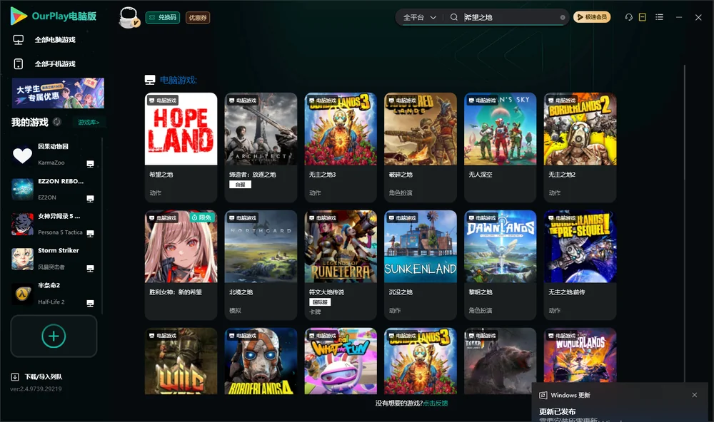This screenshot has height=422, width=714.
Task: Click the PC icon beside Persona 5 Tactica
Action: pyautogui.click(x=90, y=234)
